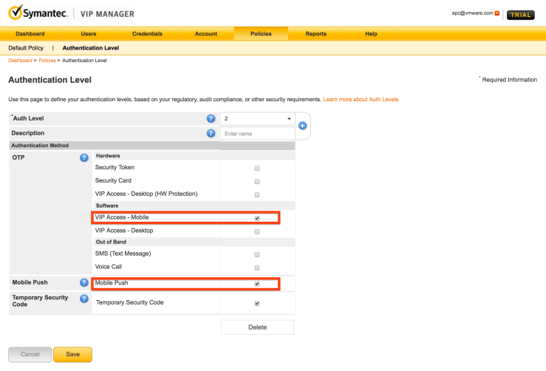The image size is (546, 371).
Task: Go to the Reports tab
Action: 316,34
